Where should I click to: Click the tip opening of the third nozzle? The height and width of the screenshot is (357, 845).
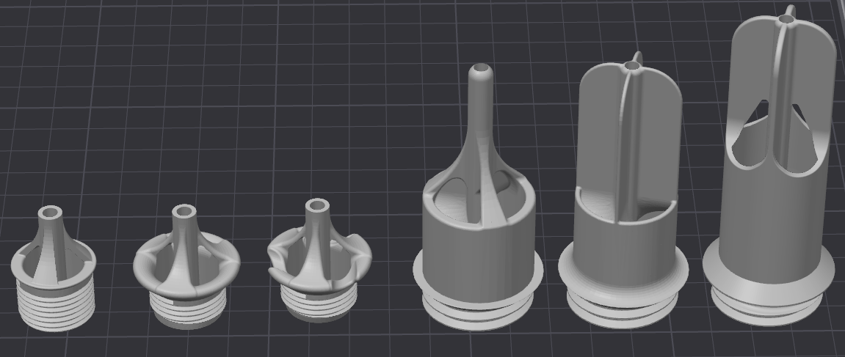(x=318, y=205)
